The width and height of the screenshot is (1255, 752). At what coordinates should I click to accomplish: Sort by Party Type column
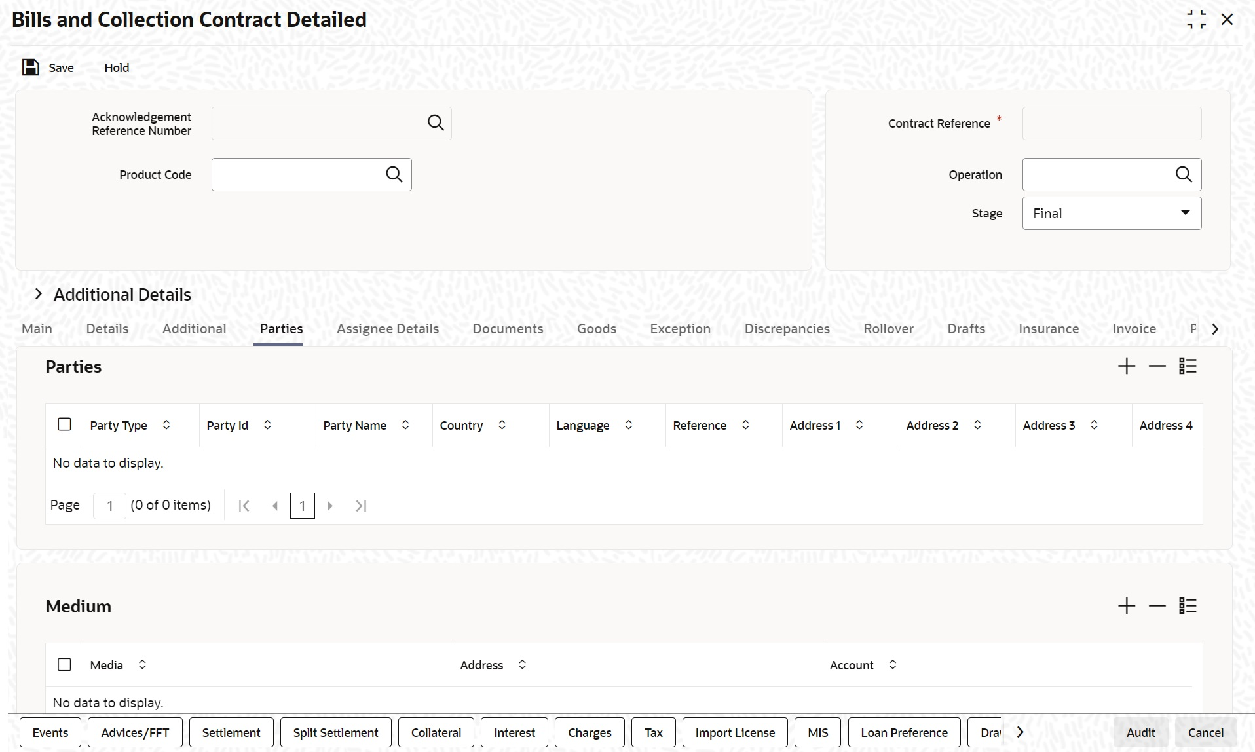coord(166,425)
